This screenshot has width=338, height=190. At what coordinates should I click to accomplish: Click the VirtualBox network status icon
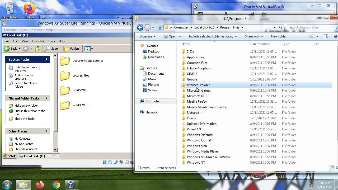[121, 162]
